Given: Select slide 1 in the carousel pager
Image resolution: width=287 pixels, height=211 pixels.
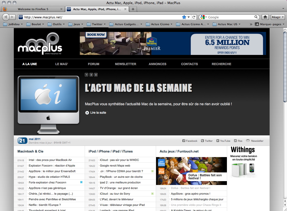Looking at the screenshot, I should tap(86, 75).
